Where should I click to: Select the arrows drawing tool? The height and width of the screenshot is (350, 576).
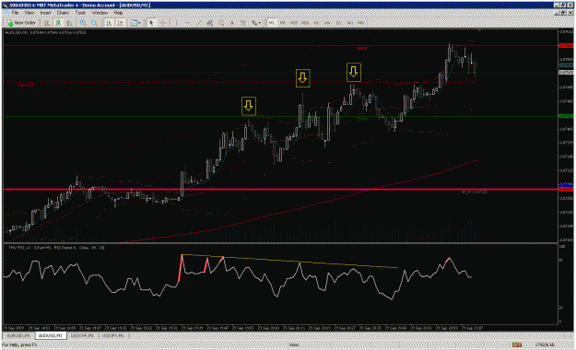click(254, 23)
